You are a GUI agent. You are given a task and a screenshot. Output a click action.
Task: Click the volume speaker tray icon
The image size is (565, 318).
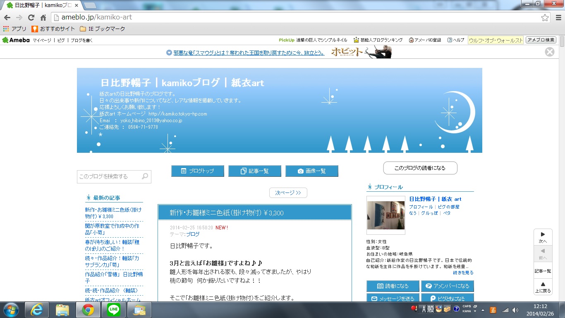515,310
